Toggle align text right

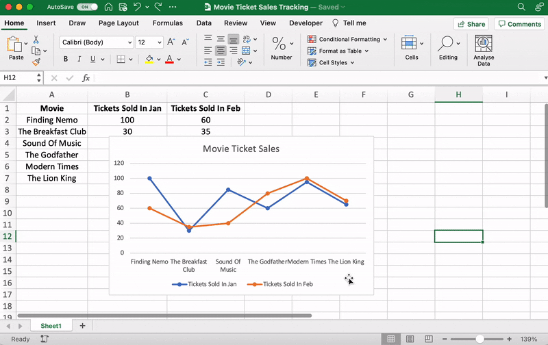234,51
